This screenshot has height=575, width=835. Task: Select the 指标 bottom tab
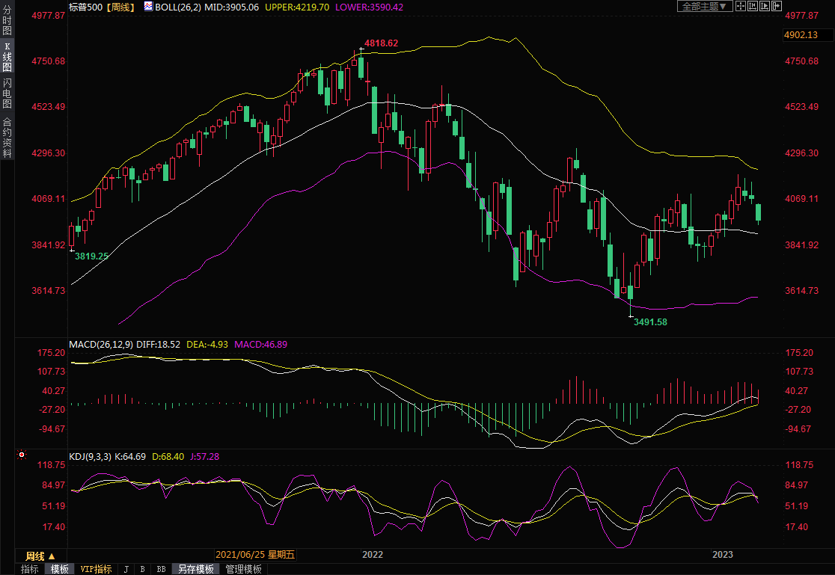coord(30,569)
